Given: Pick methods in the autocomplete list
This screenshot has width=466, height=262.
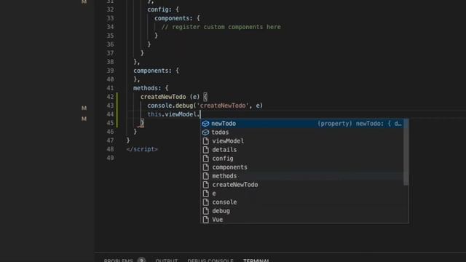Looking at the screenshot, I should point(303,176).
